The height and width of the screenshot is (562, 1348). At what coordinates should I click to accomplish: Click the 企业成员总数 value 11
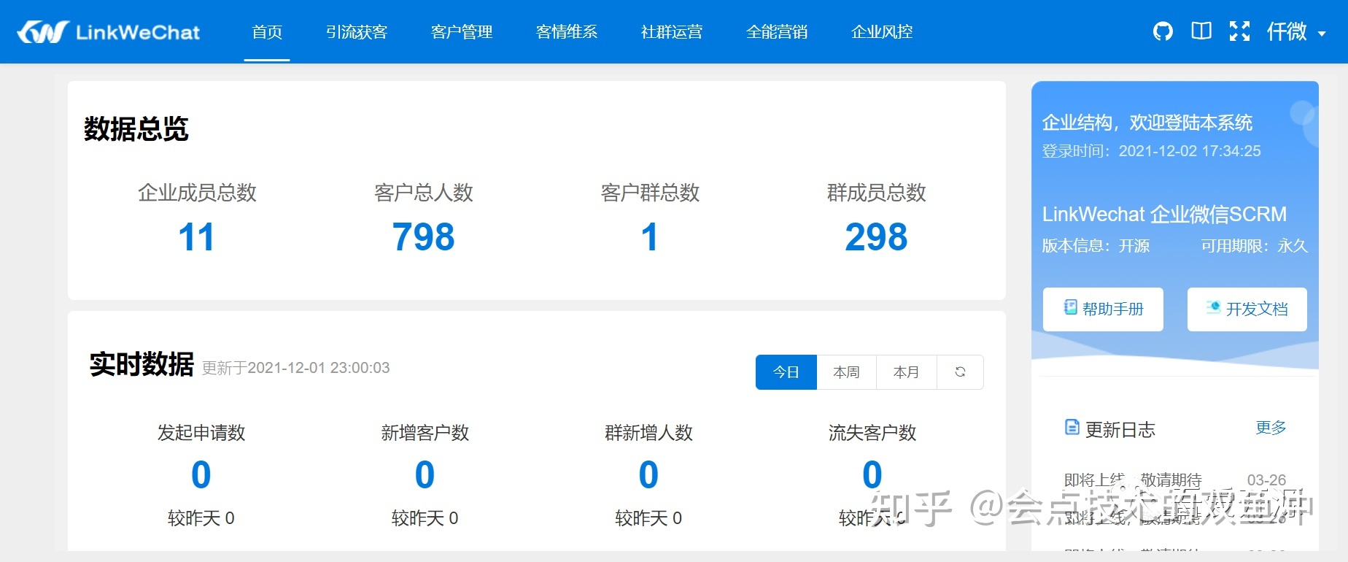196,237
